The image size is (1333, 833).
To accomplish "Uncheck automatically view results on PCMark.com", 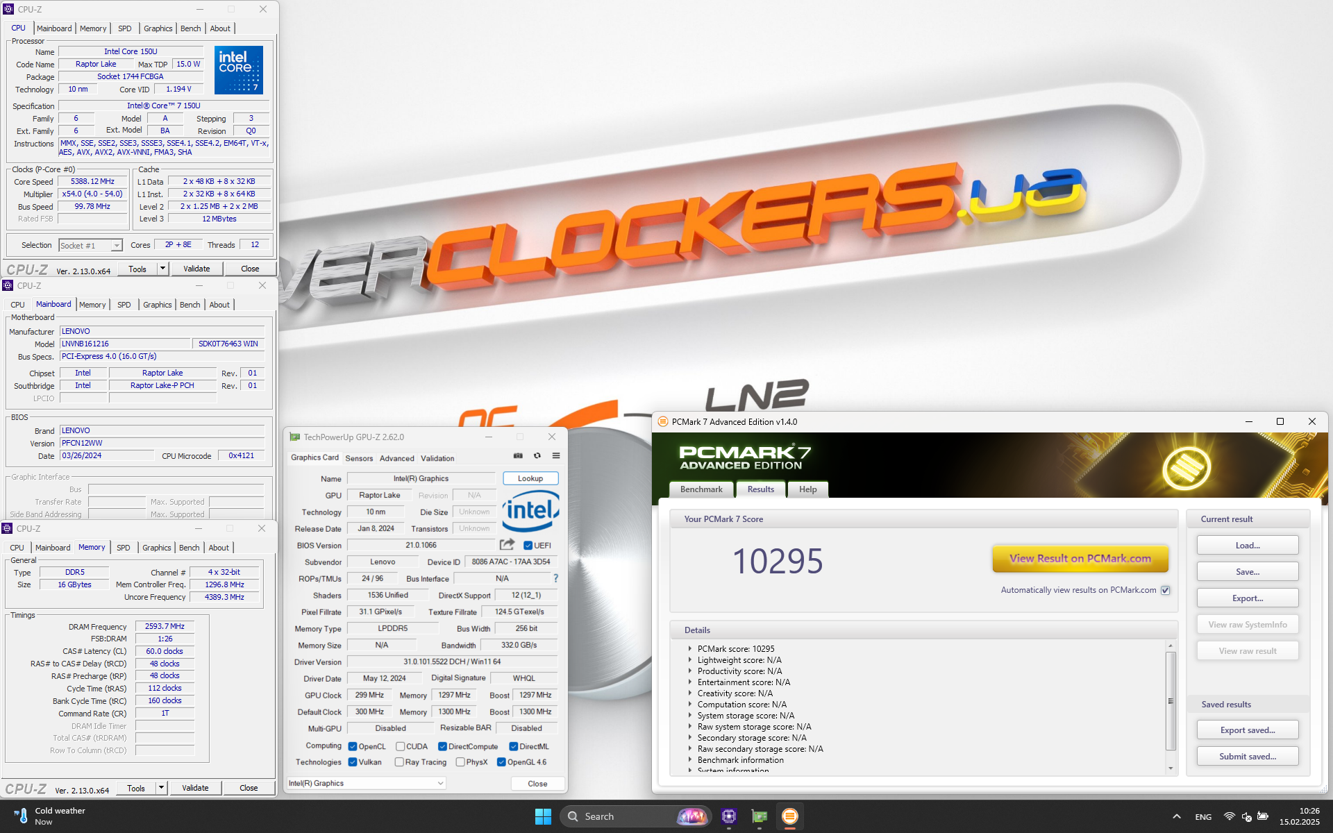I will [1166, 590].
